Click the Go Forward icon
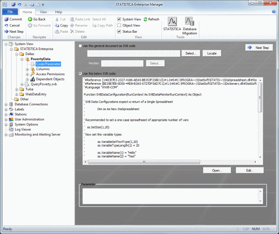This screenshot has height=234, width=279. (30, 25)
